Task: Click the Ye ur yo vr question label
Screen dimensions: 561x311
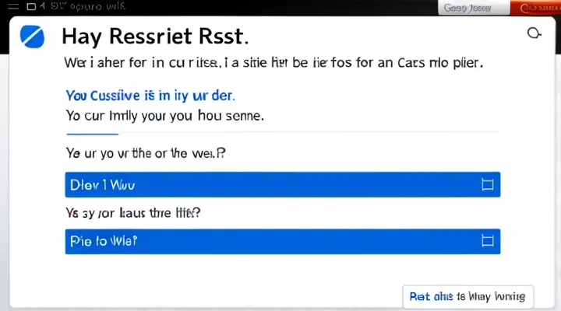Action: [146, 153]
